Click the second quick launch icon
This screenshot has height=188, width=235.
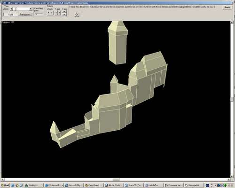[17, 185]
